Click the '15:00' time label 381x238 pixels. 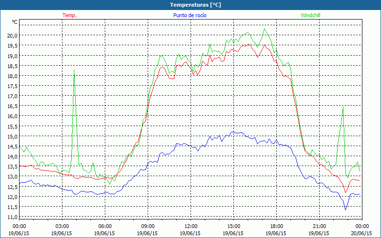tap(233, 227)
